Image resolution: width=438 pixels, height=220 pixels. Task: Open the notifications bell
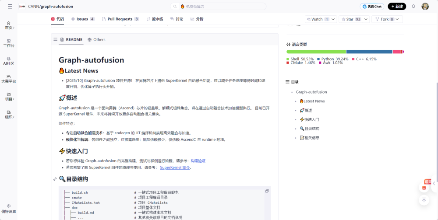[x=414, y=7]
